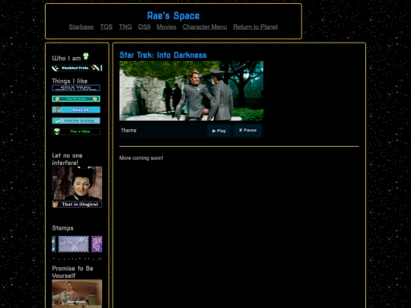Click the white birds stamp

click(74, 244)
